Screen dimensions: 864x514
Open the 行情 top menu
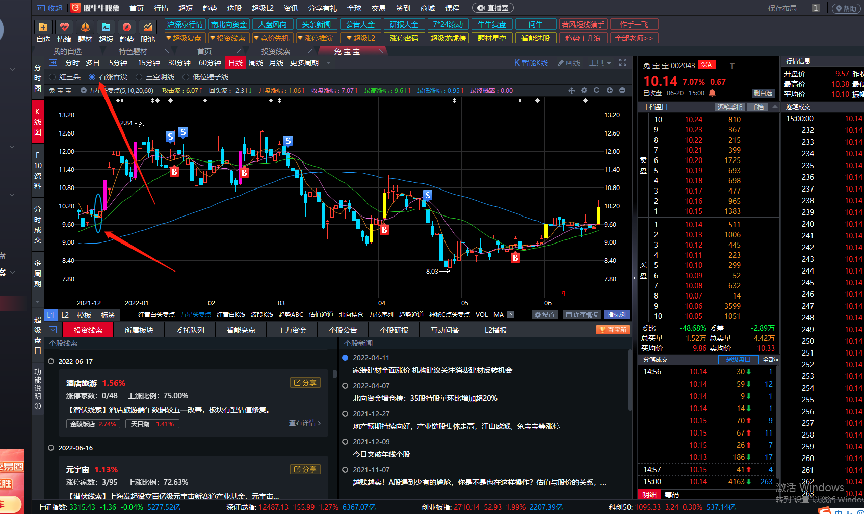coord(161,8)
